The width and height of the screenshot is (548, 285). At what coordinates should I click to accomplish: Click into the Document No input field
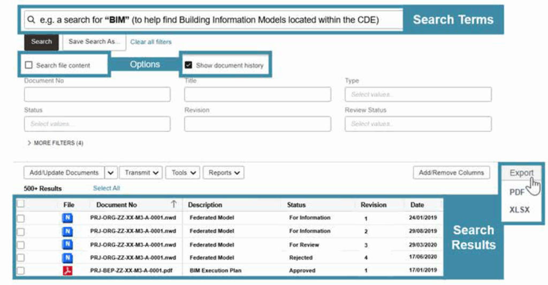coord(97,94)
